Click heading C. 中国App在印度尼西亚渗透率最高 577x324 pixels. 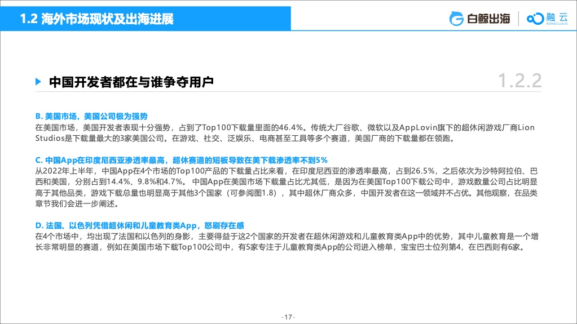(x=182, y=161)
